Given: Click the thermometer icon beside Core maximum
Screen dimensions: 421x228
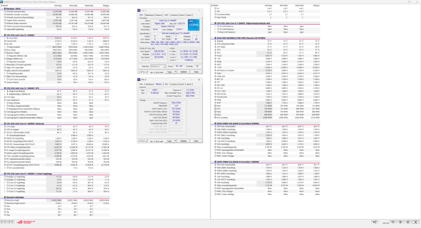Looking at the screenshot, I should (5, 100).
